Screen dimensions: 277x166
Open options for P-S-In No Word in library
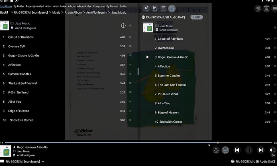click(130, 92)
